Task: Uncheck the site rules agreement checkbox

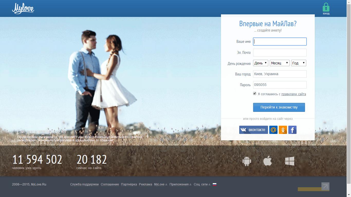Action: coord(255,94)
